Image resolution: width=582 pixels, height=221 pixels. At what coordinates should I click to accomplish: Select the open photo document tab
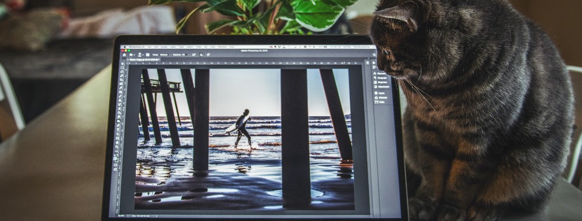click(x=144, y=60)
